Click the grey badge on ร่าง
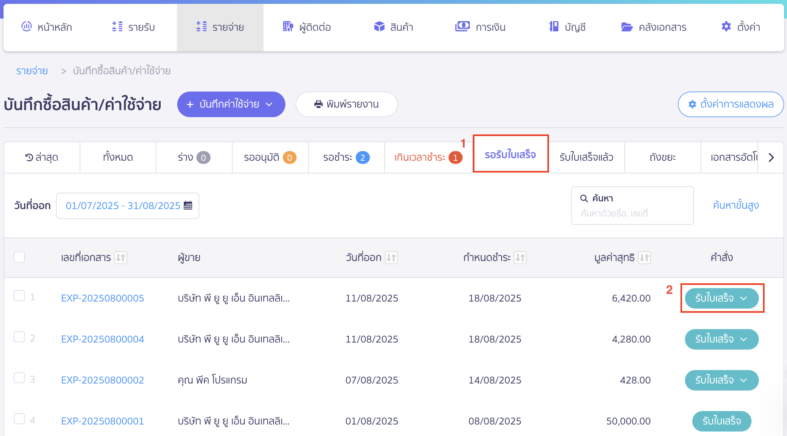This screenshot has width=787, height=436. pos(203,157)
